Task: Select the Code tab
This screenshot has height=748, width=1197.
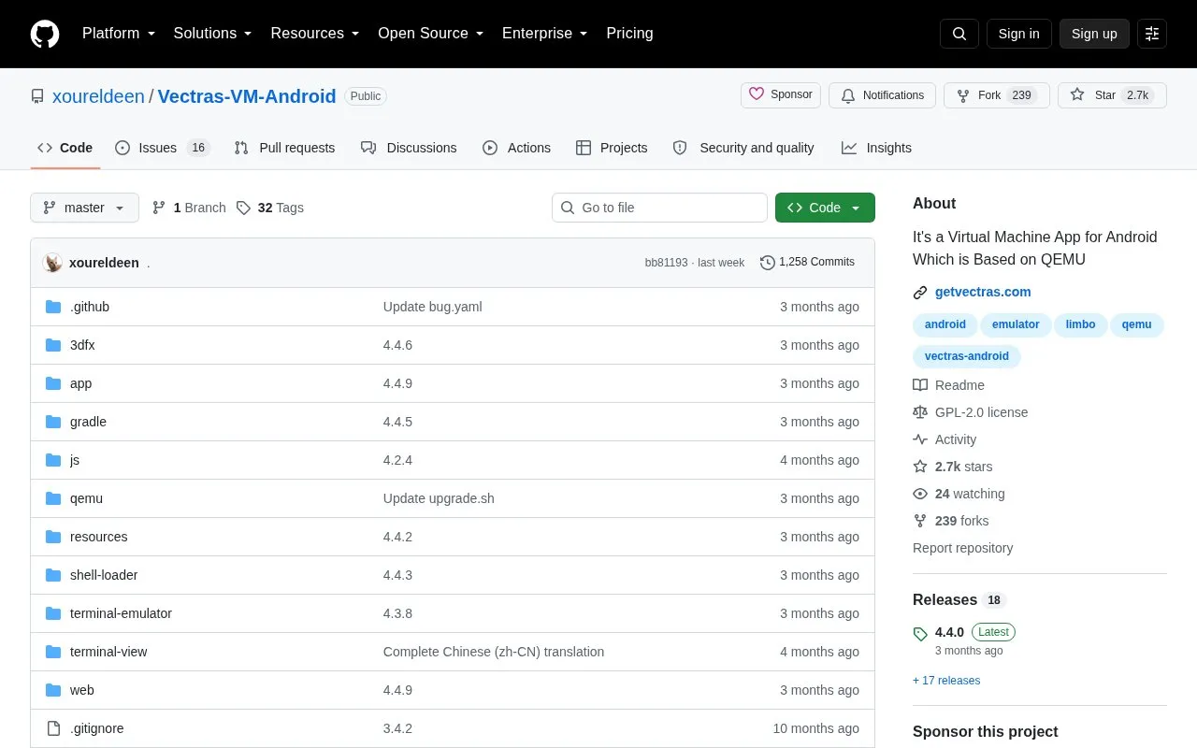Action: [65, 148]
